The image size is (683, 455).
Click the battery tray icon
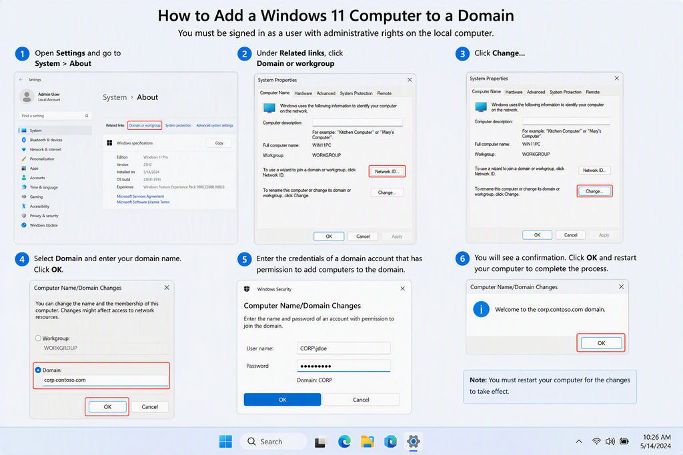pyautogui.click(x=624, y=441)
